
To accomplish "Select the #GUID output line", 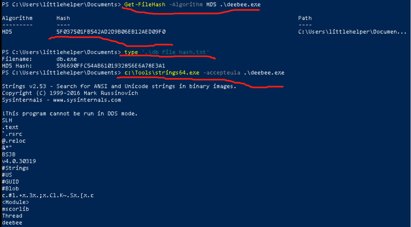I will click(11, 181).
